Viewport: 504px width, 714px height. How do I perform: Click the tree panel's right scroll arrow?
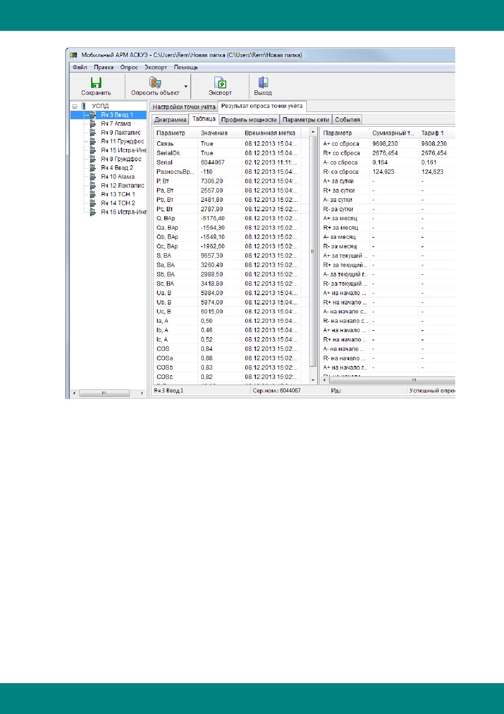pyautogui.click(x=142, y=393)
